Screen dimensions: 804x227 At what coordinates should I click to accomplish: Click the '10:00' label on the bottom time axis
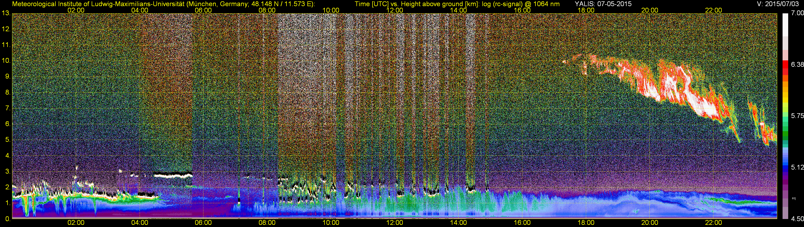331,223
